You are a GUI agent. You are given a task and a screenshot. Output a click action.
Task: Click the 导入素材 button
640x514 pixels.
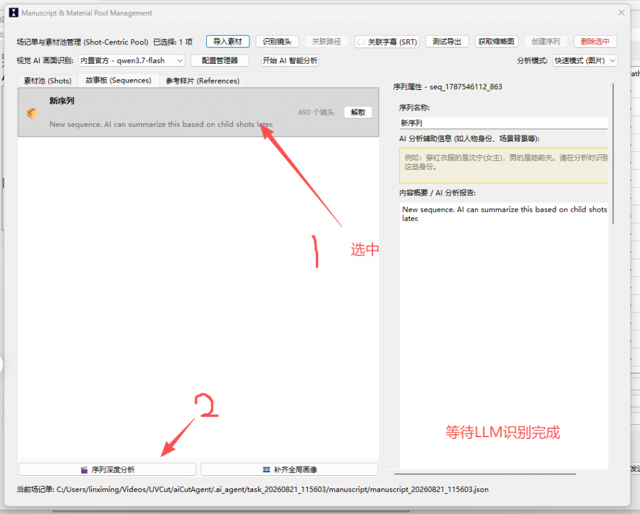[x=227, y=42]
